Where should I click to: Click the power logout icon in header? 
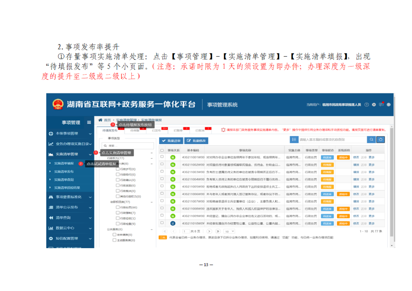tap(388, 105)
